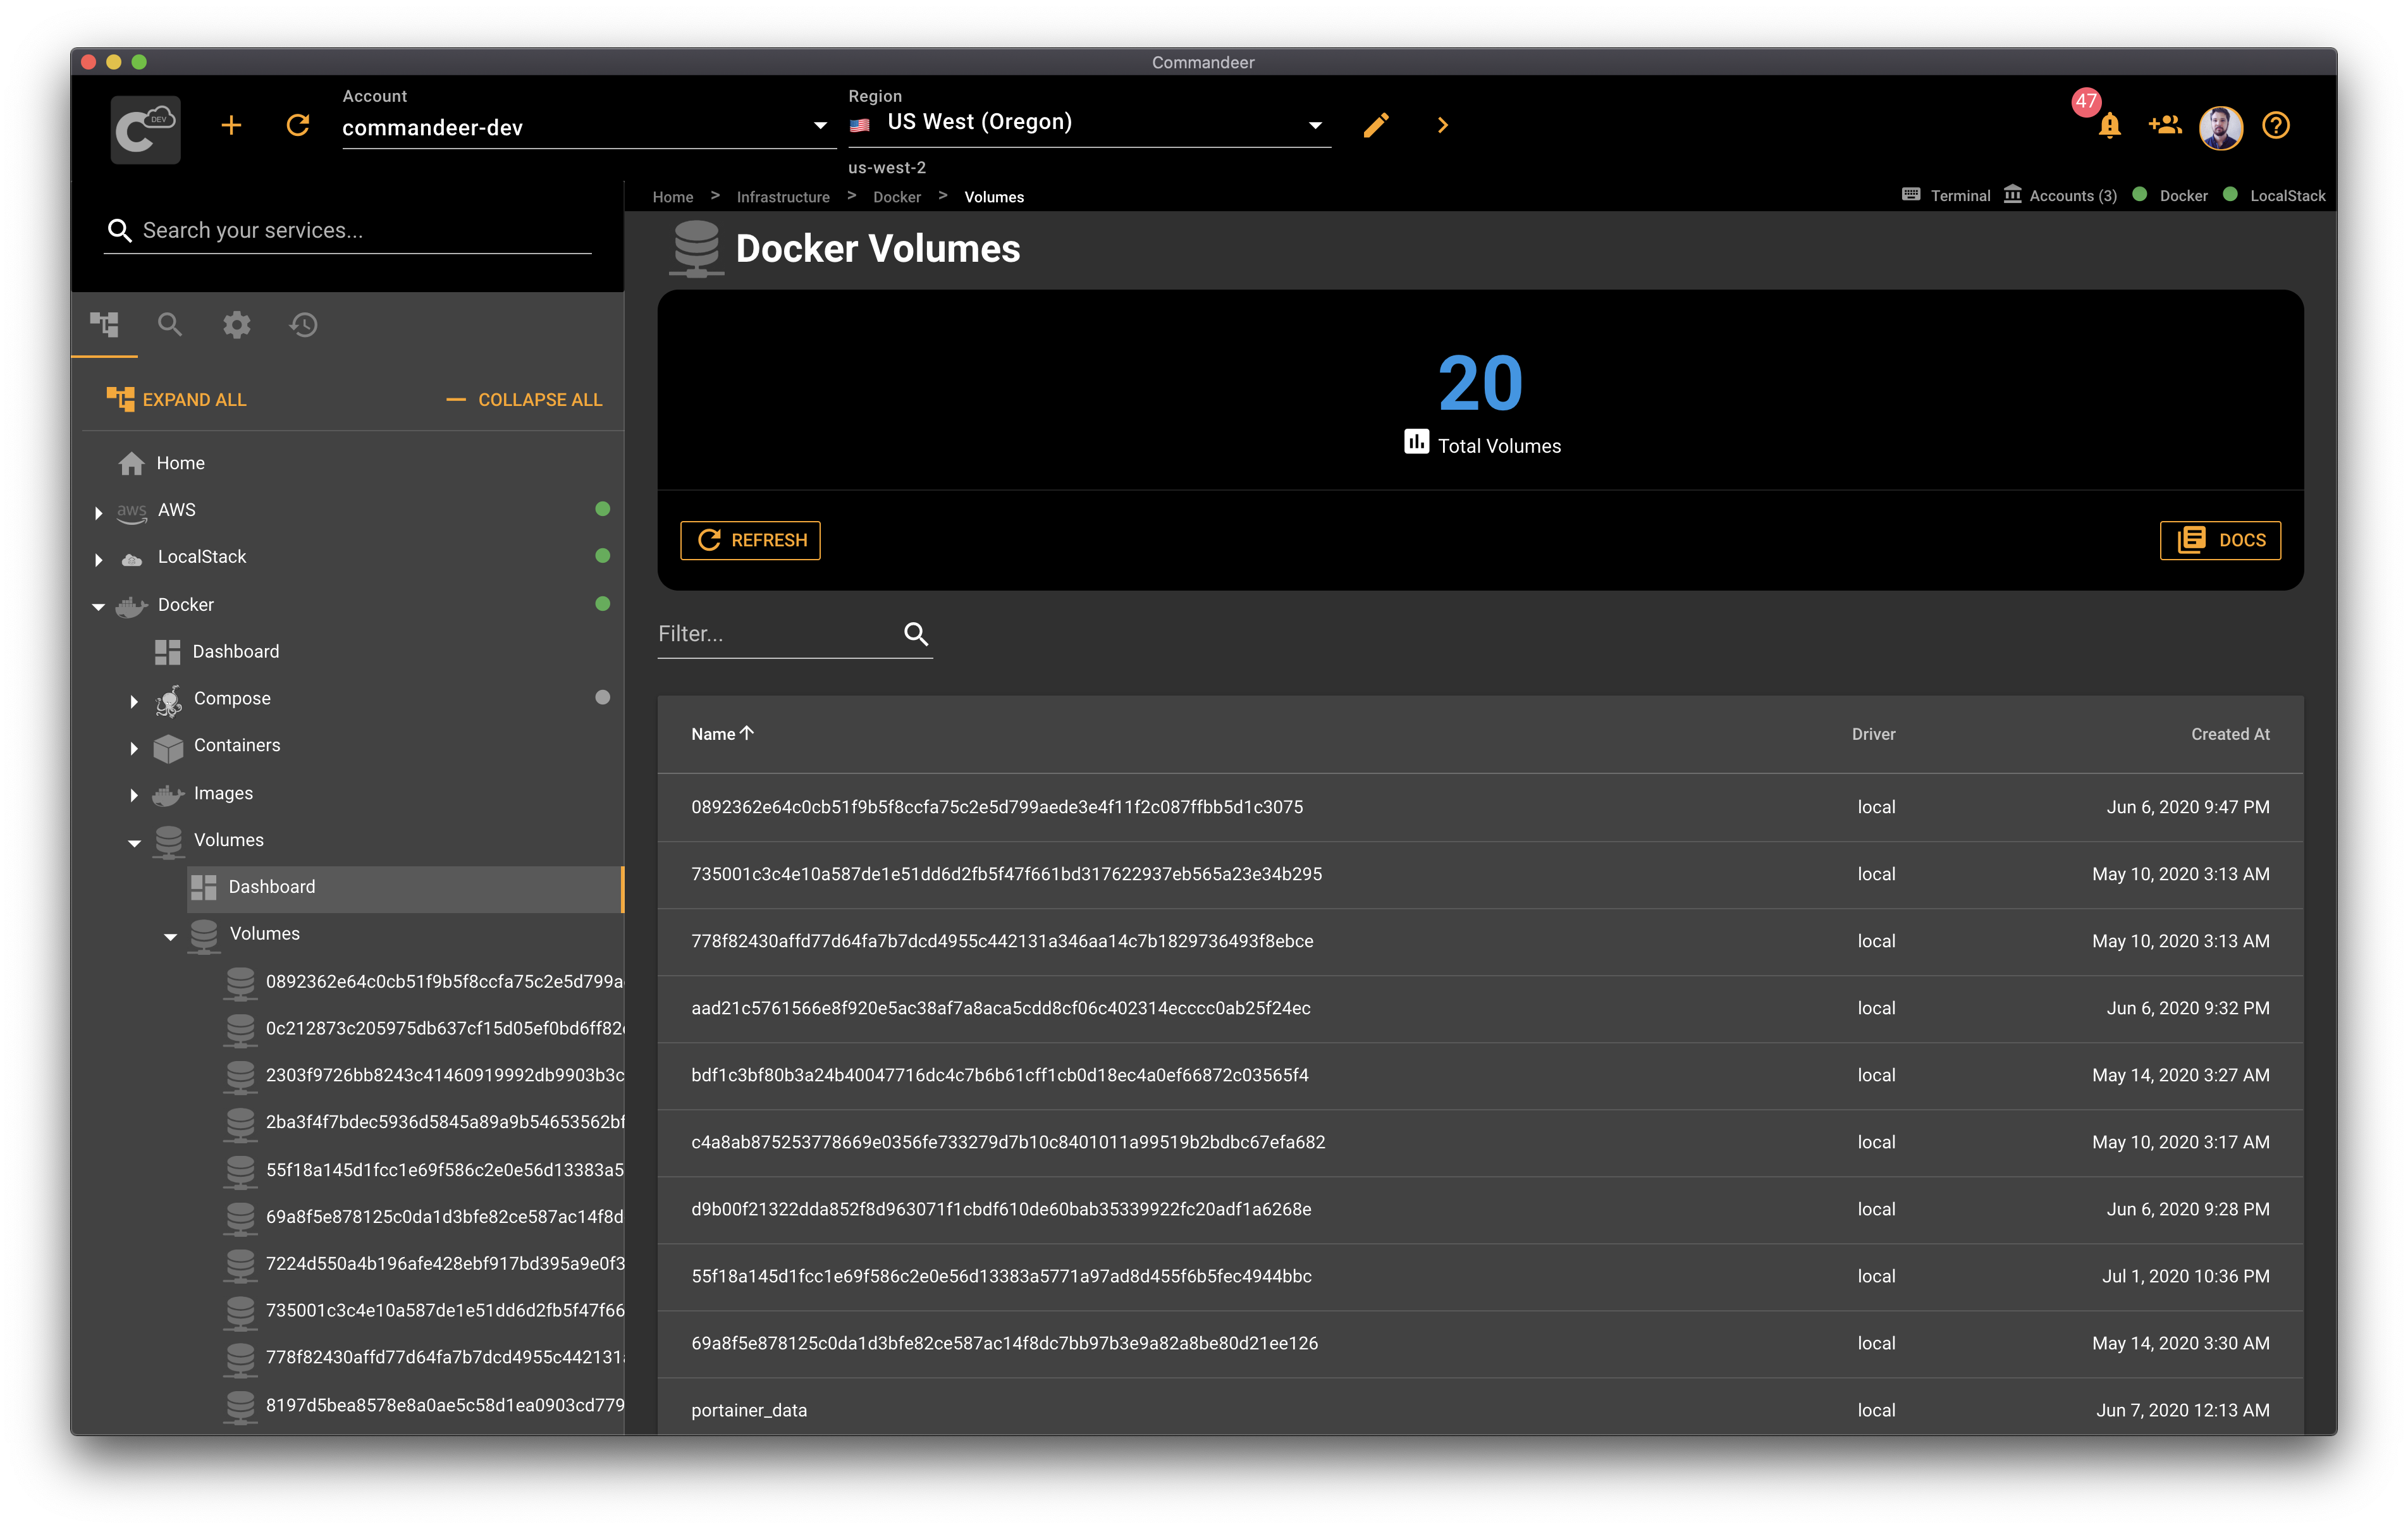Screen dimensions: 2408x1529
Task: Click the invite user icon in top bar
Action: pos(2165,125)
